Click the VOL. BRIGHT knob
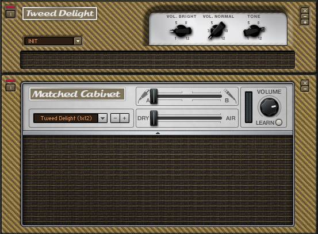Screen dimensions: 318x234 click(181, 30)
